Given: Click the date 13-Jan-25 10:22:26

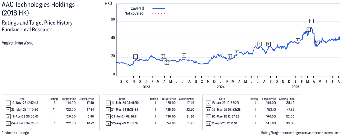Looking at the screenshot, I should click(x=225, y=103).
